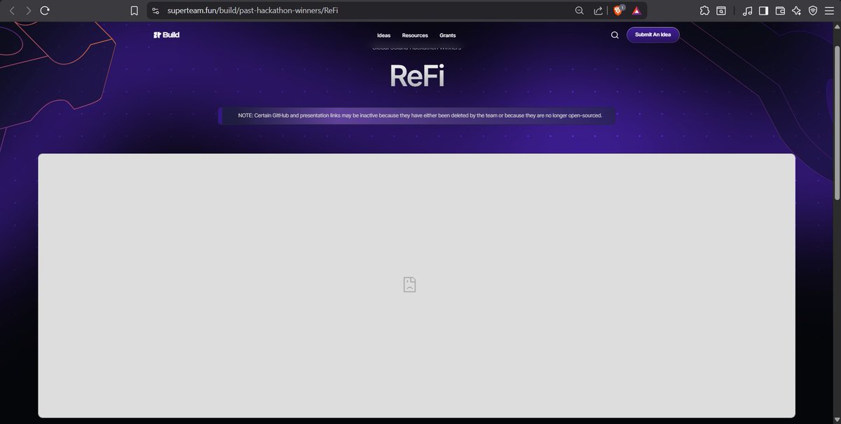The width and height of the screenshot is (841, 424).
Task: Open the Brave Wallet icon
Action: click(x=780, y=10)
